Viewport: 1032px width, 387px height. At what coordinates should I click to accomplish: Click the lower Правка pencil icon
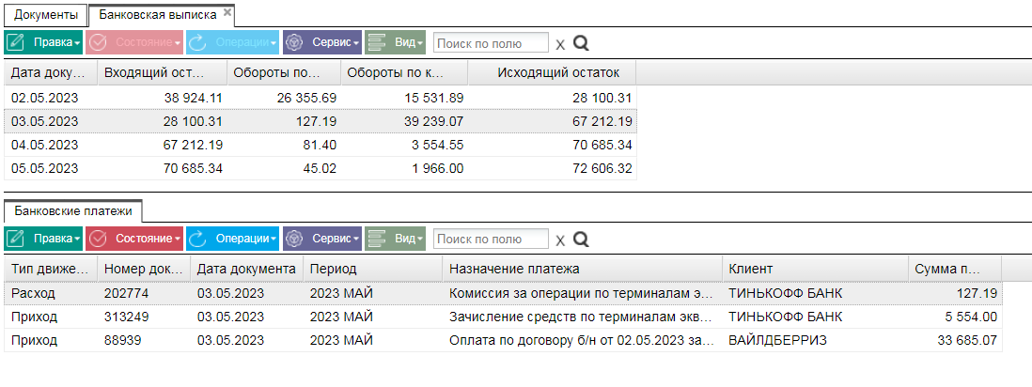(16, 239)
